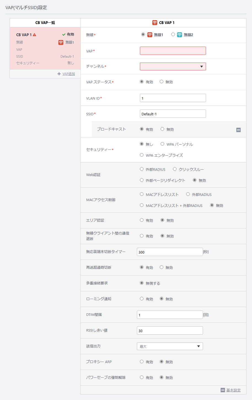252x400 pixels.
Task: Select 外部ページリダイレクト for Web認証
Action: tap(142, 180)
